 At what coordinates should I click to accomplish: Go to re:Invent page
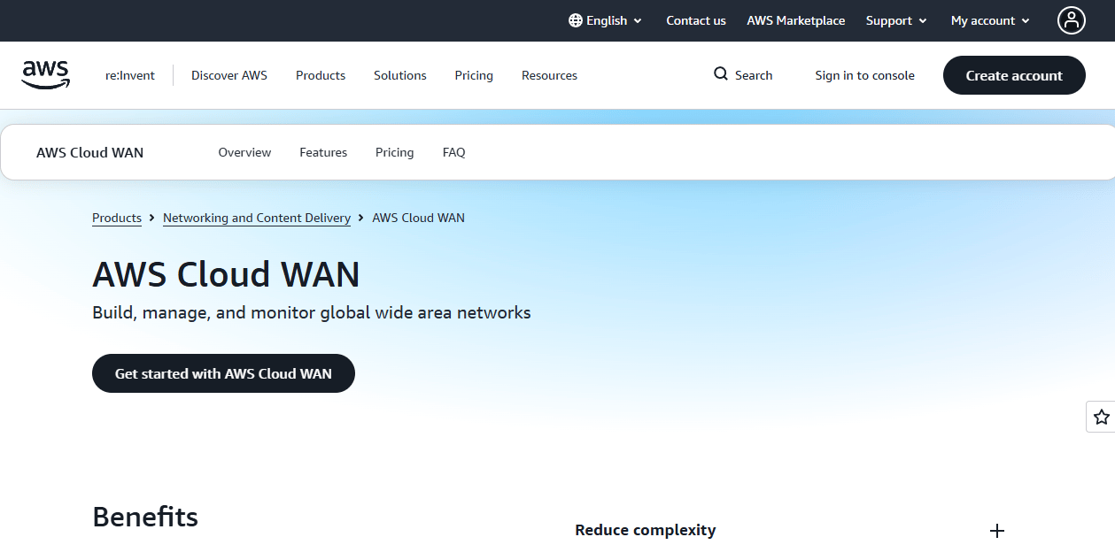pos(130,75)
